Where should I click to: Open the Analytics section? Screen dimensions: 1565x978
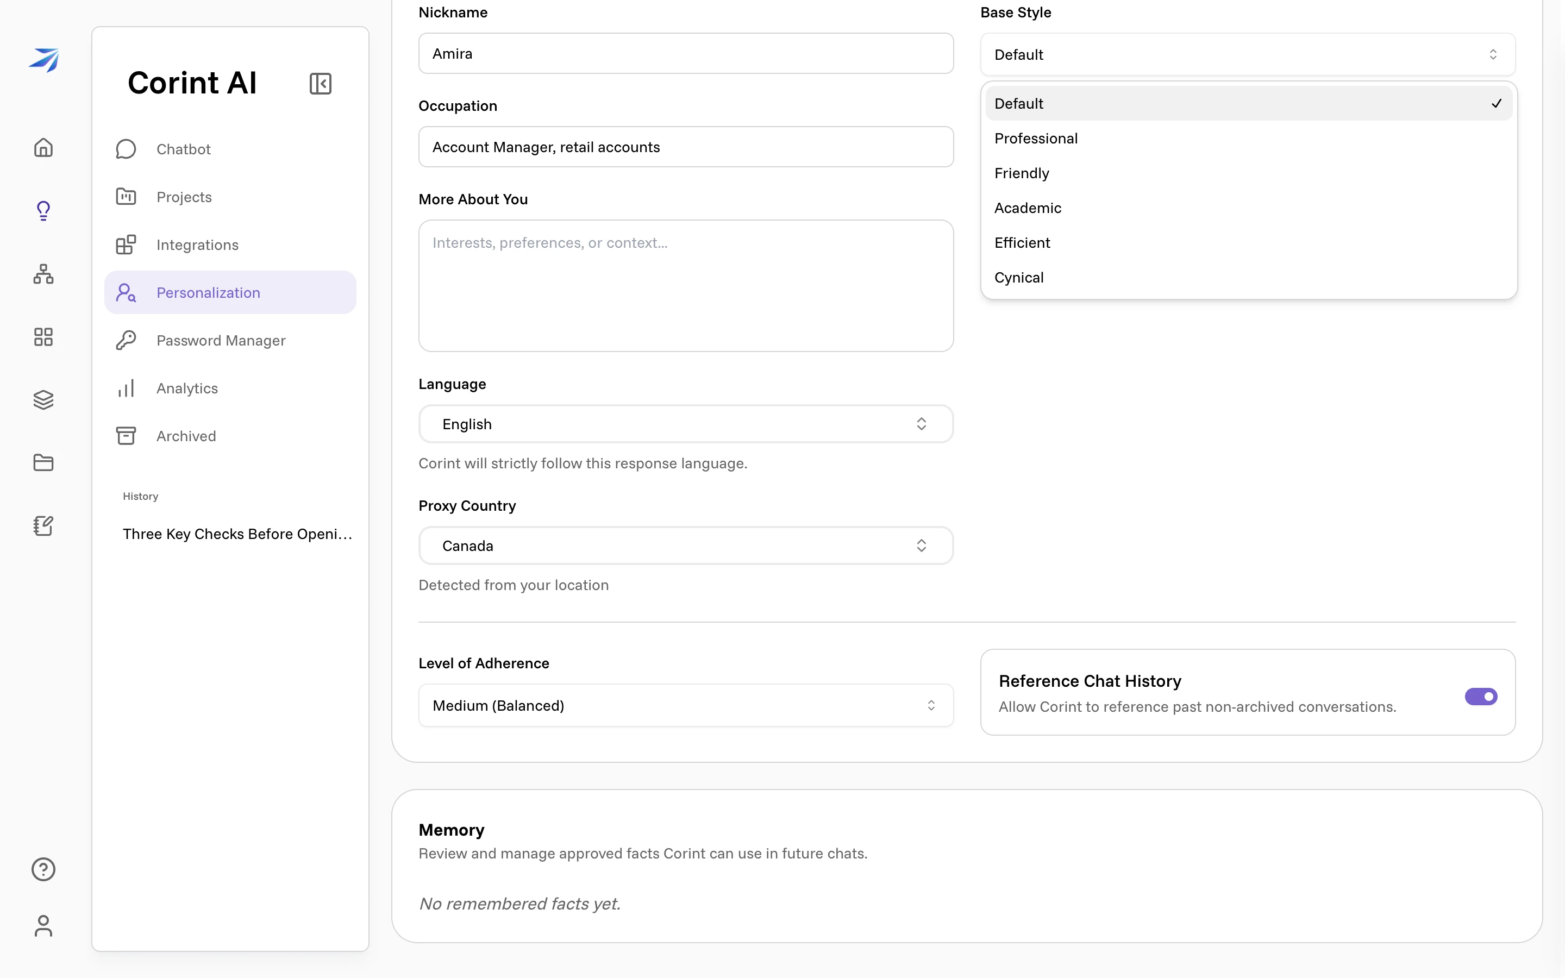click(x=230, y=388)
